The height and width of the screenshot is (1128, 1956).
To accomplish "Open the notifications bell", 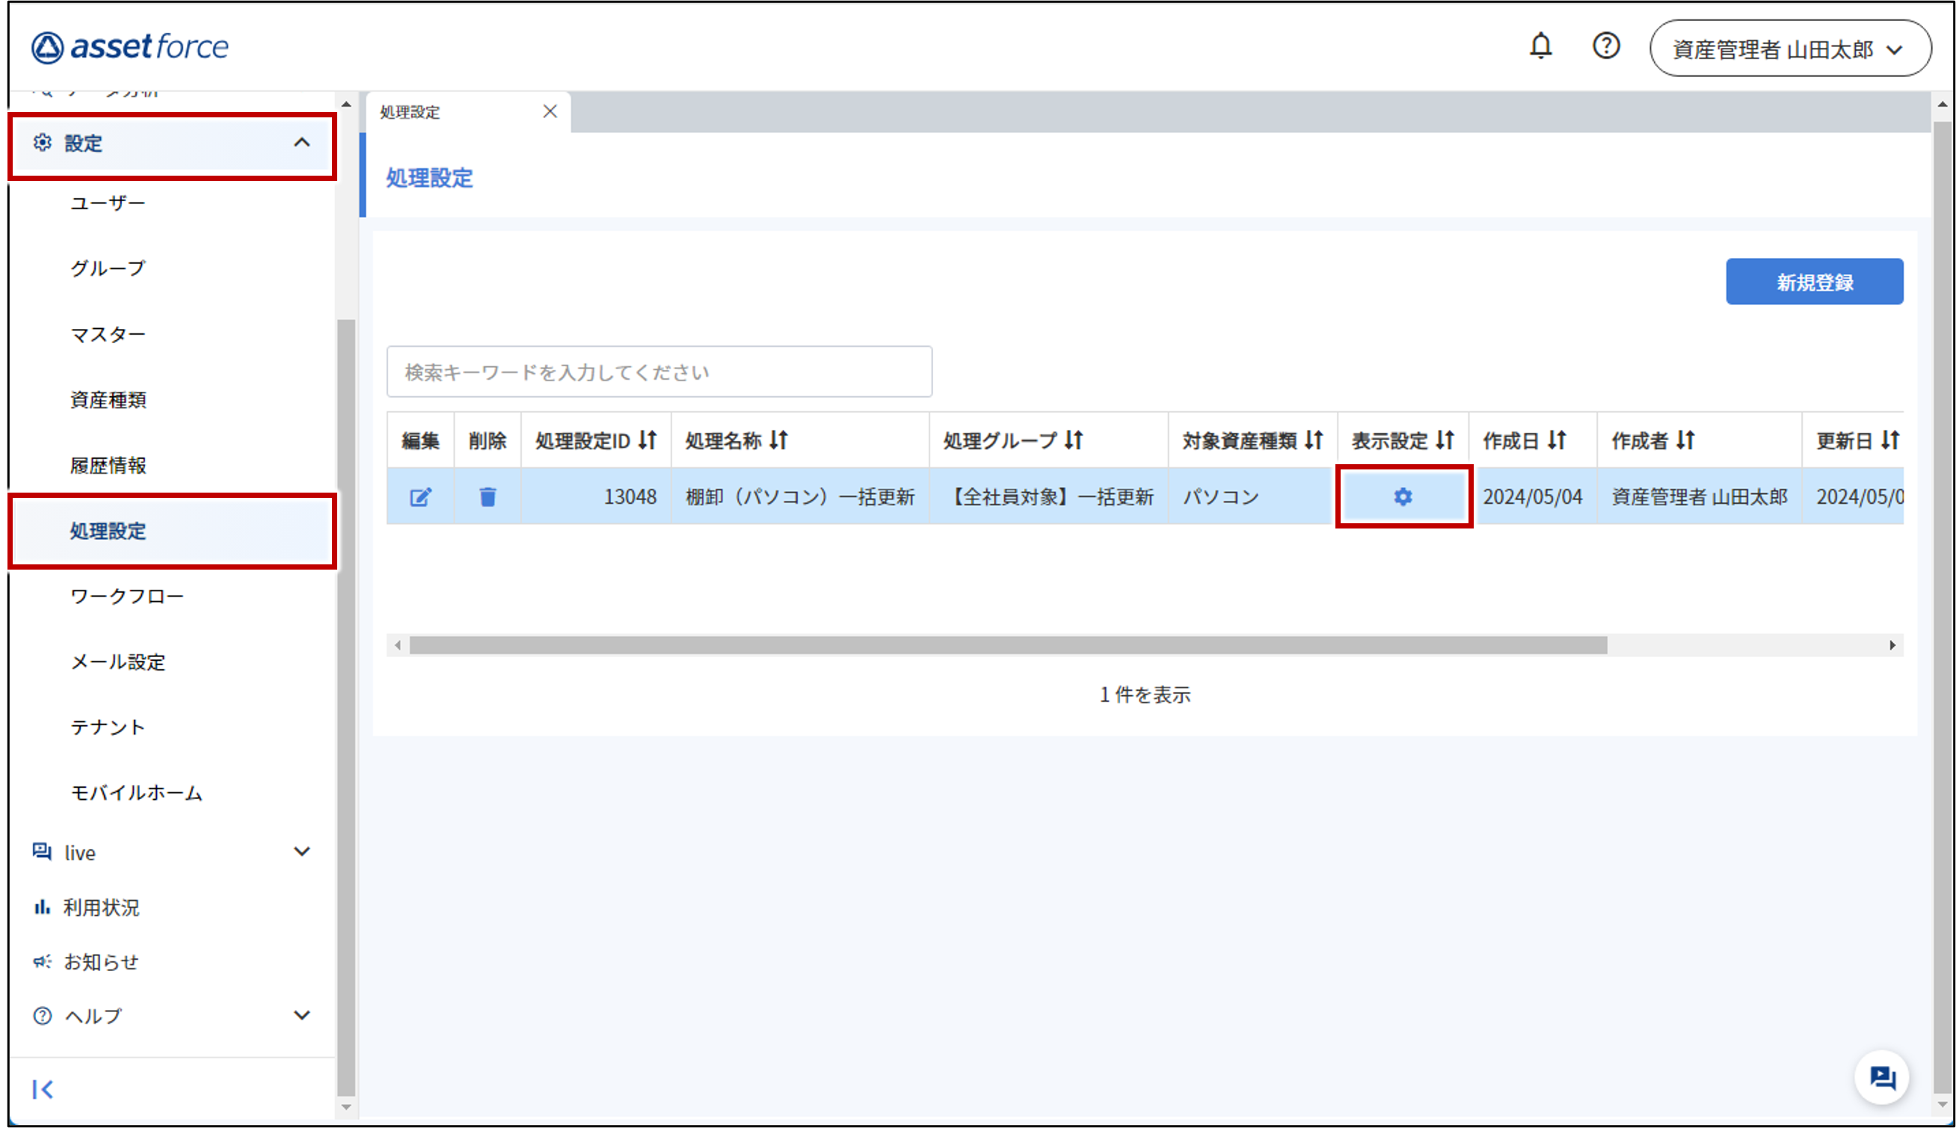I will [1540, 46].
